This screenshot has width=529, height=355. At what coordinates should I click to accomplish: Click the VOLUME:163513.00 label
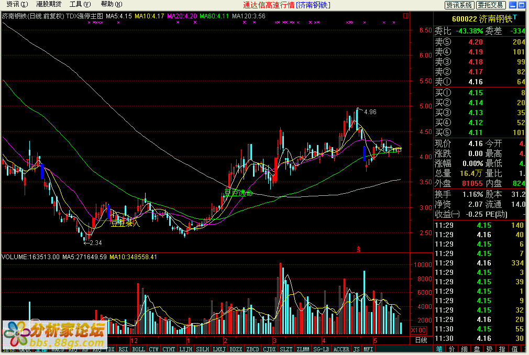coord(31,257)
